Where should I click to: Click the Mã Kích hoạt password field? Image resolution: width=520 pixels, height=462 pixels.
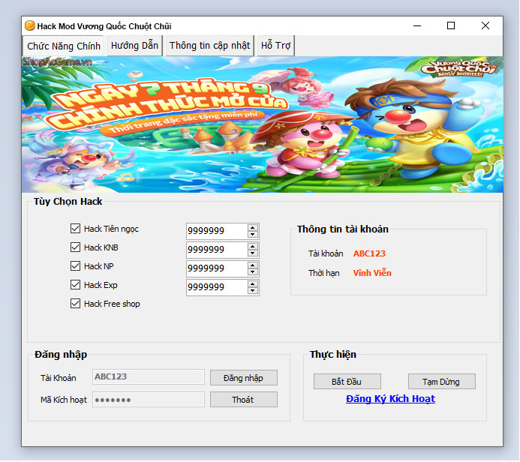coord(148,400)
